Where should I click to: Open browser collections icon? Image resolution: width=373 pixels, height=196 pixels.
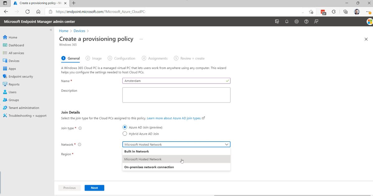(345, 11)
